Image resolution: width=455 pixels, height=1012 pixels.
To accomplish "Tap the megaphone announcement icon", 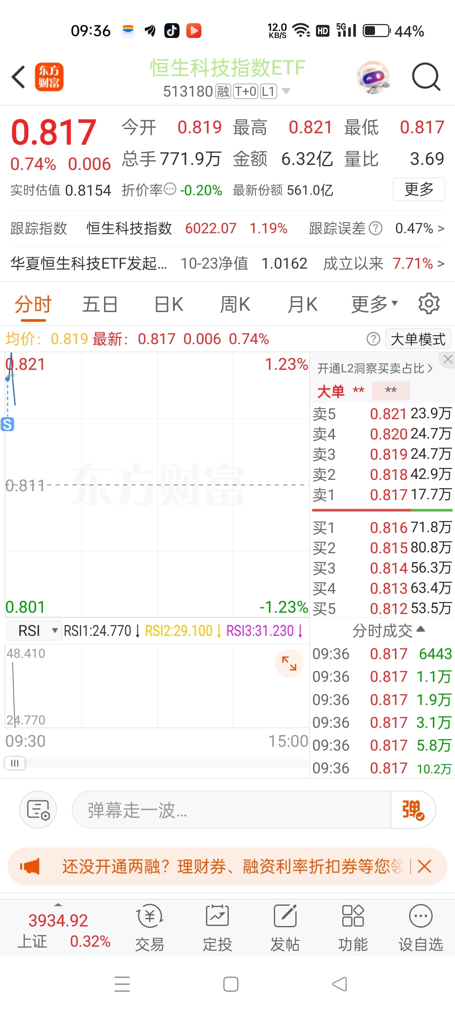I will click(x=30, y=867).
